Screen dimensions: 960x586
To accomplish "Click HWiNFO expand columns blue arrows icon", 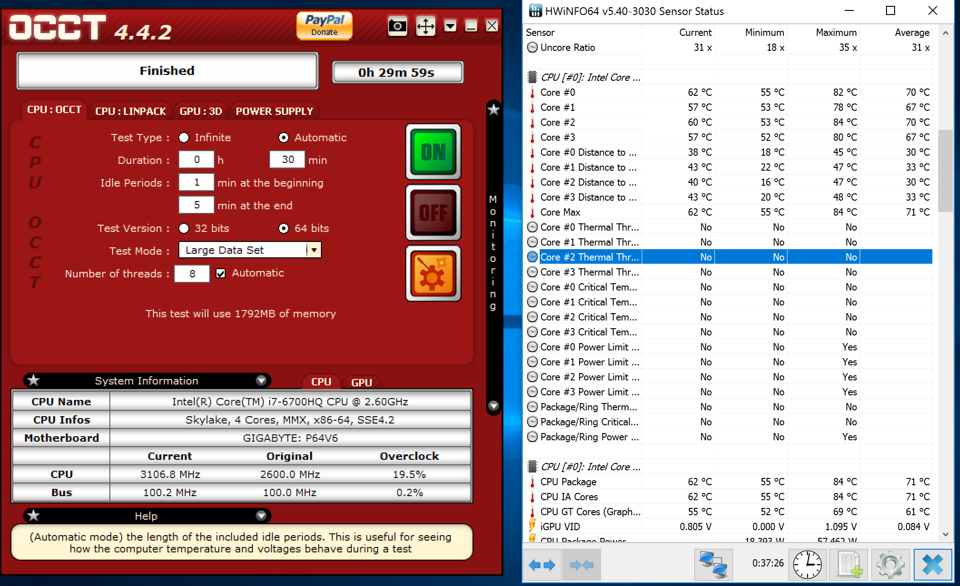I will point(542,565).
